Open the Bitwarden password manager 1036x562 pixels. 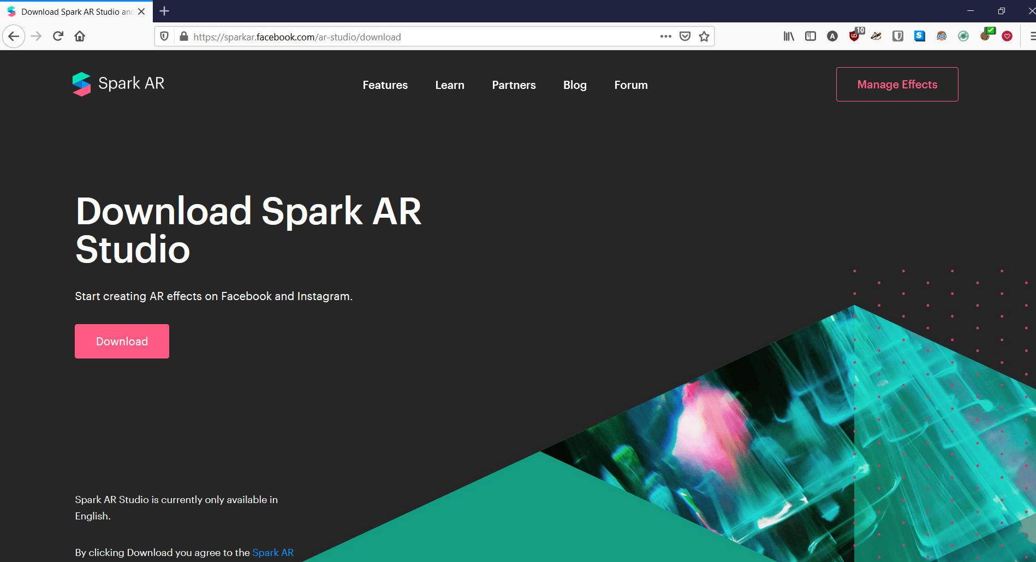898,36
